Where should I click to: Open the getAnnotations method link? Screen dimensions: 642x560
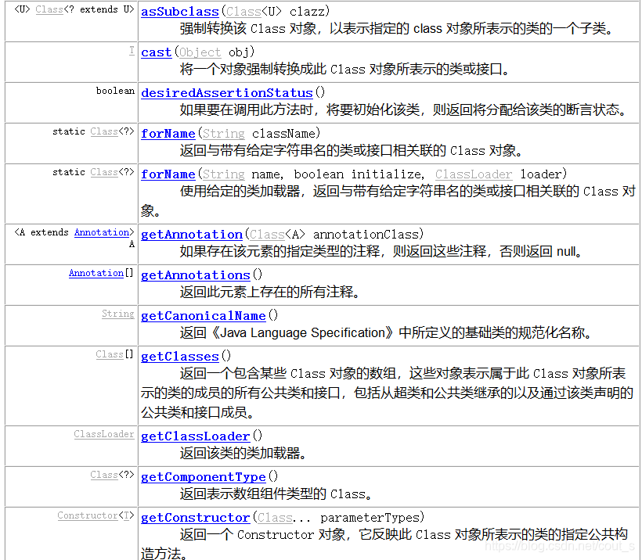pyautogui.click(x=195, y=275)
